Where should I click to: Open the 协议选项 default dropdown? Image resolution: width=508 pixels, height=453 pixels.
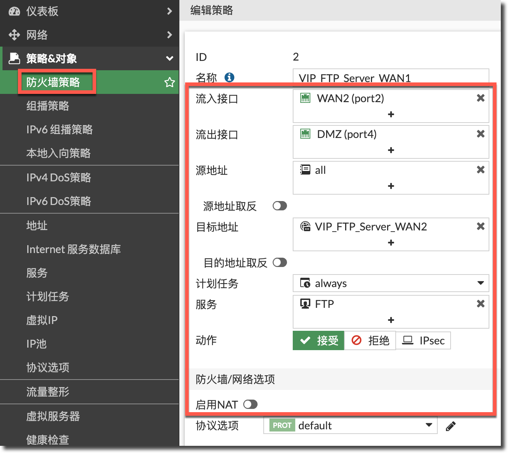(350, 425)
